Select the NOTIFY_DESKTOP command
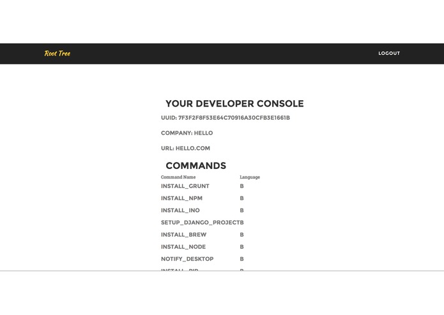The height and width of the screenshot is (315, 444). (187, 259)
